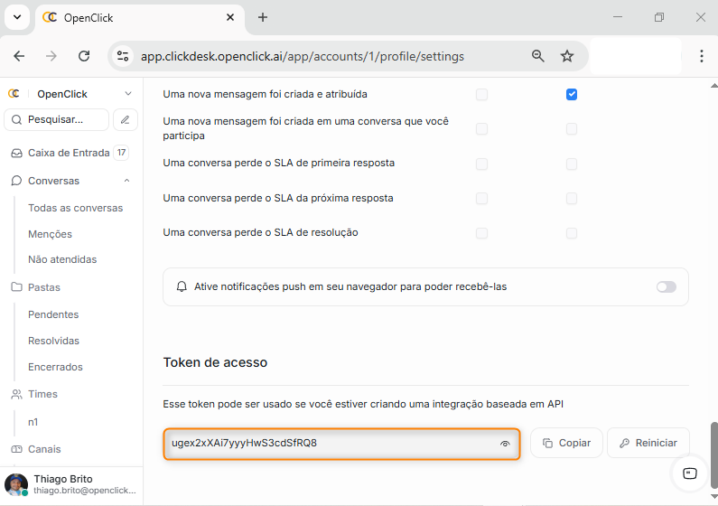Click Thiago Brito profile avatar
This screenshot has width=718, height=506.
(16, 484)
